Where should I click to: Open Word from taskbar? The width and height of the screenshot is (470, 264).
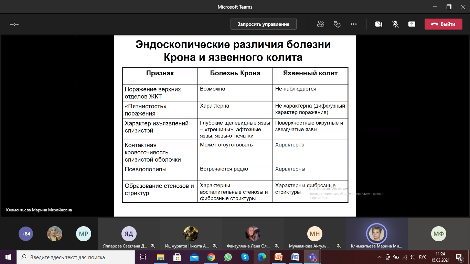296,257
